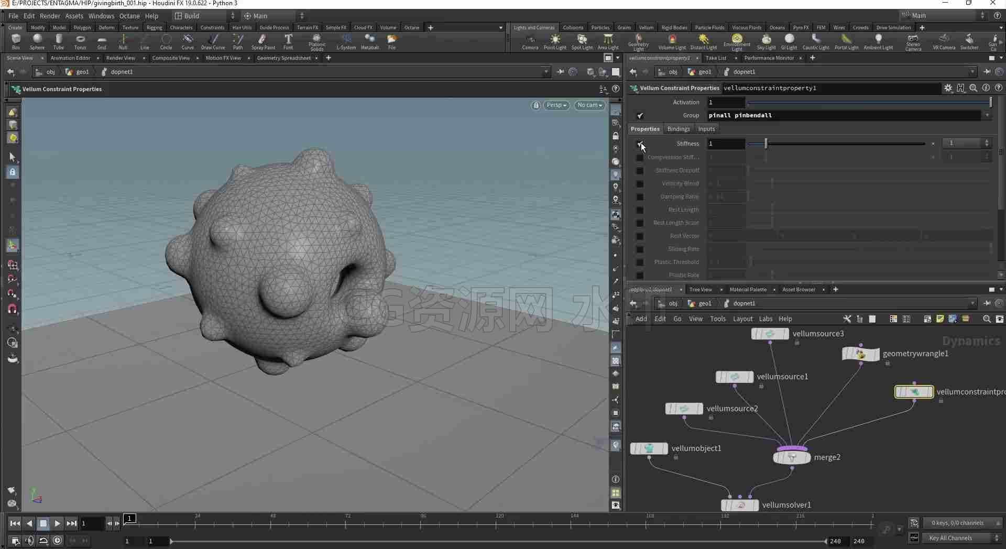1006x549 pixels.
Task: Open the Build desktop dropdown
Action: 205,16
